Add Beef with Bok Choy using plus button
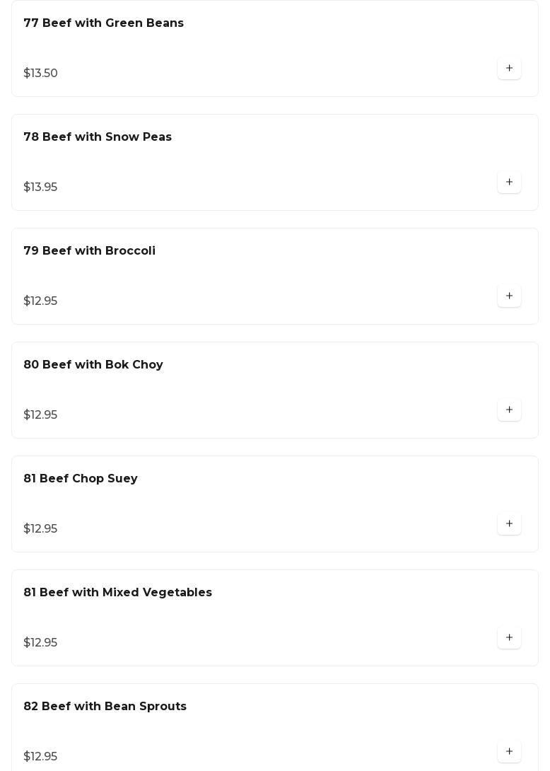 (509, 410)
